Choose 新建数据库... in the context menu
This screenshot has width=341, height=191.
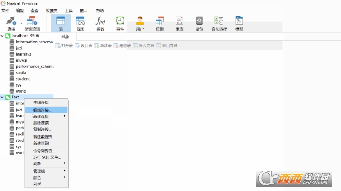coord(46,137)
